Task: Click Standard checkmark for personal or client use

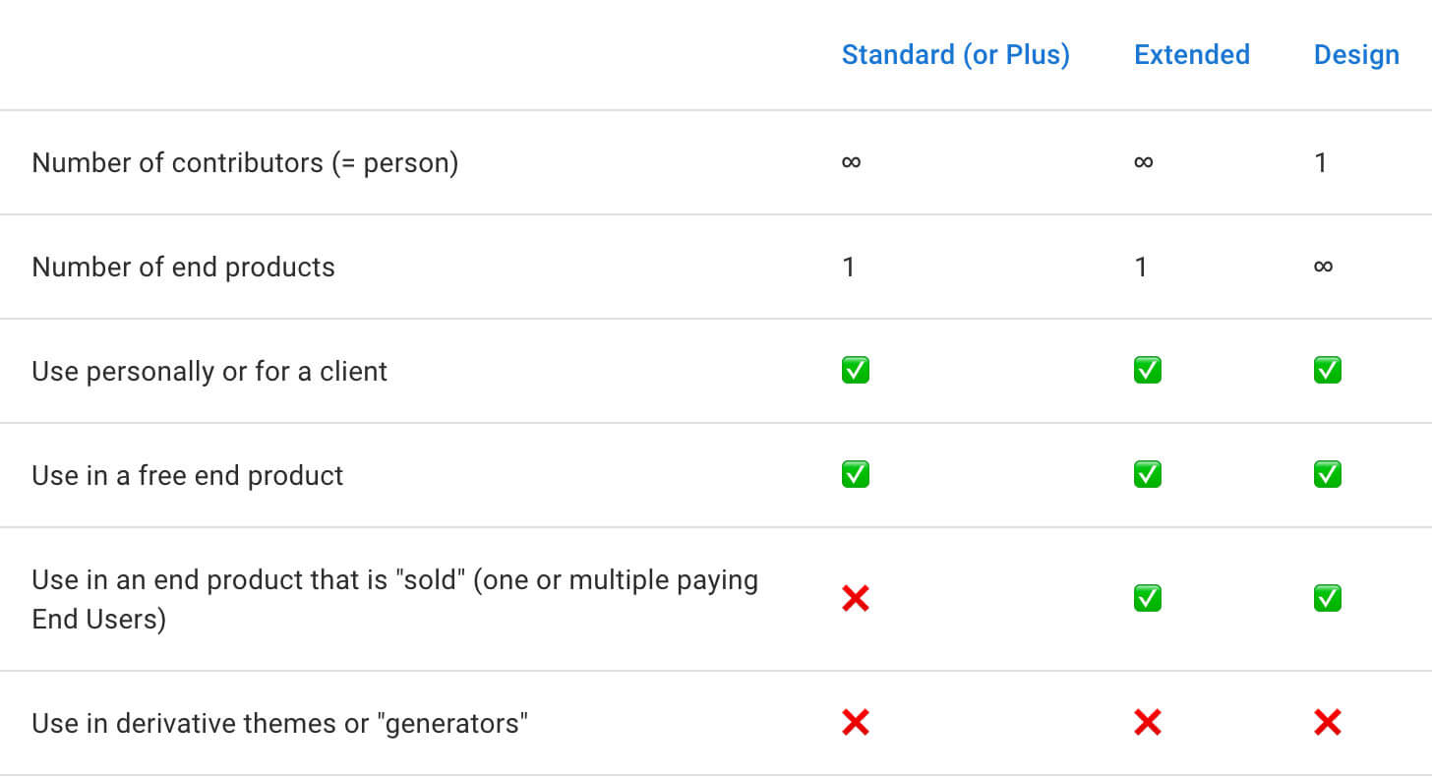Action: pyautogui.click(x=856, y=371)
